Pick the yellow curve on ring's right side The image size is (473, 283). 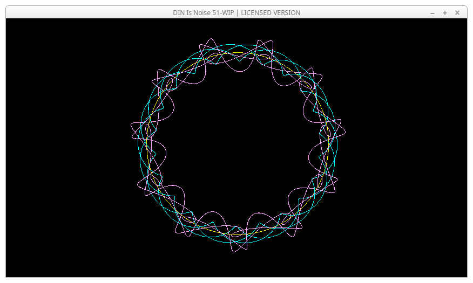(327, 146)
